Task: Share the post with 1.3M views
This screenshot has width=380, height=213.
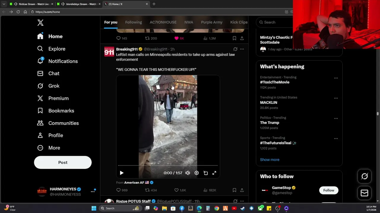Action: pyautogui.click(x=242, y=38)
